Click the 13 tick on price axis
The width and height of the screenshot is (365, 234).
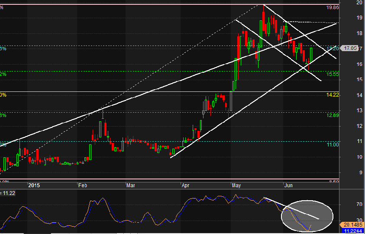360,110
